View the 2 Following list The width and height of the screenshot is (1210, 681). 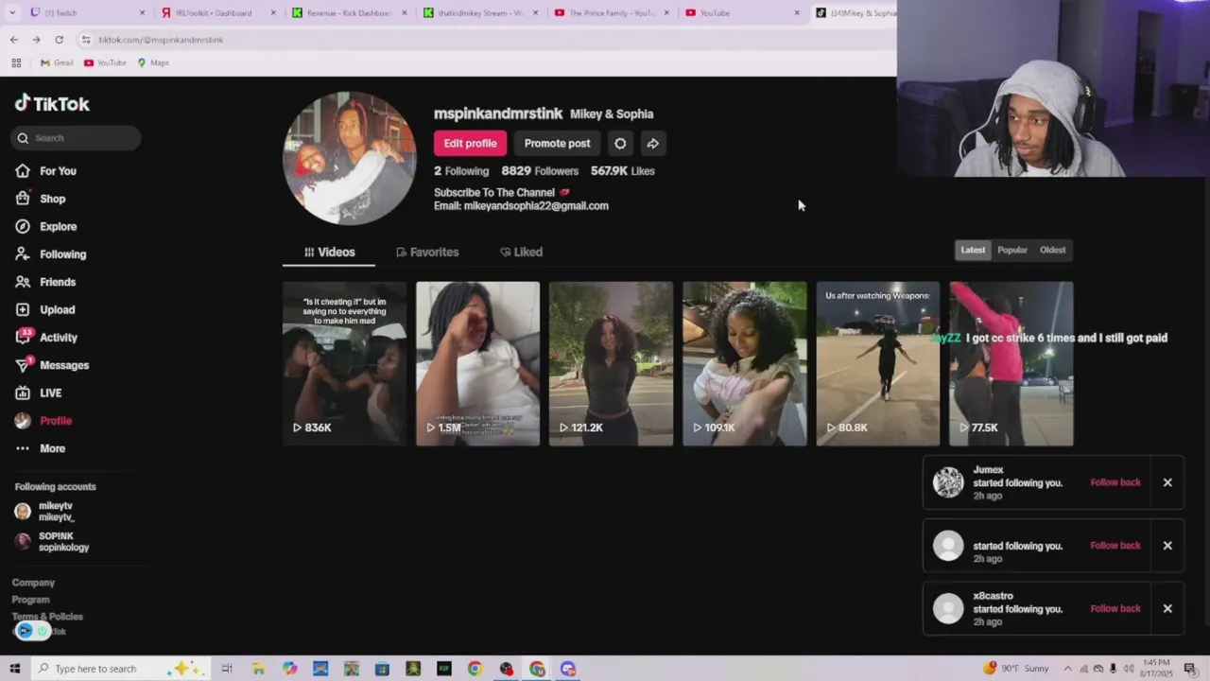click(461, 171)
